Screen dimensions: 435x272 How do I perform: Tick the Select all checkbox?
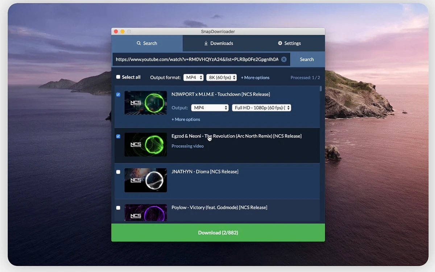[118, 77]
